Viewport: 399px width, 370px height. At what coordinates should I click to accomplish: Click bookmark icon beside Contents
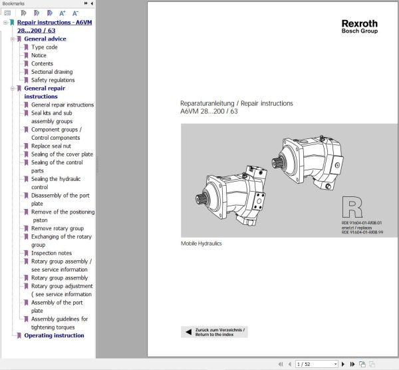26,64
